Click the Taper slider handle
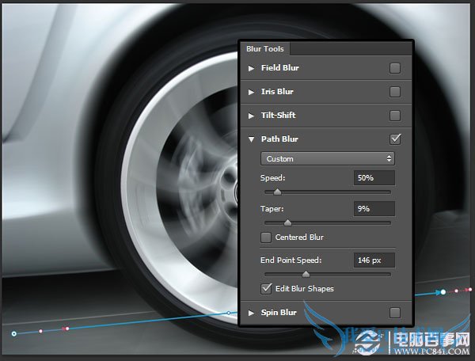The height and width of the screenshot is (361, 475). (287, 223)
